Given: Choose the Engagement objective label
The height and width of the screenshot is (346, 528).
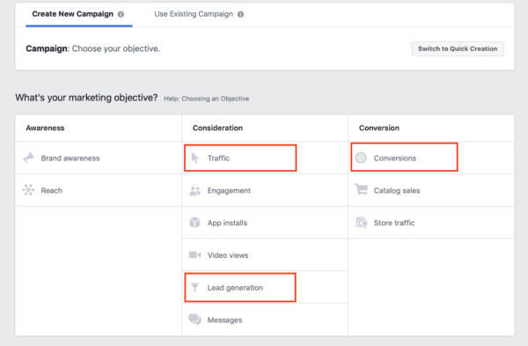Looking at the screenshot, I should pyautogui.click(x=229, y=191).
